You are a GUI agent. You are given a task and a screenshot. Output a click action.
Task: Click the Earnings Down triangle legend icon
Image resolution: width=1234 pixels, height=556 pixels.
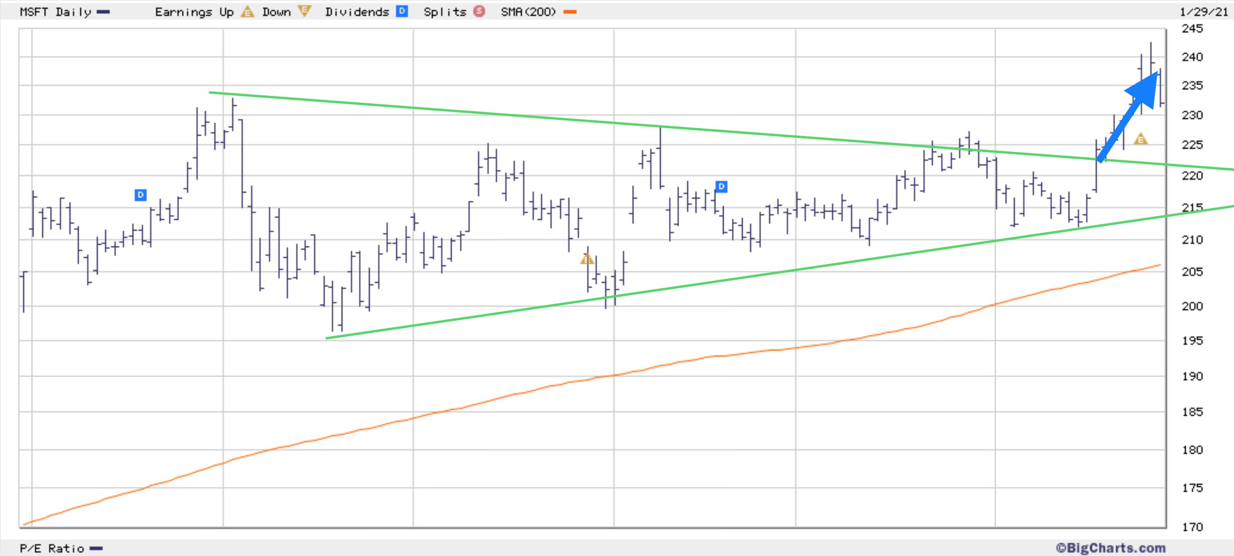point(304,11)
